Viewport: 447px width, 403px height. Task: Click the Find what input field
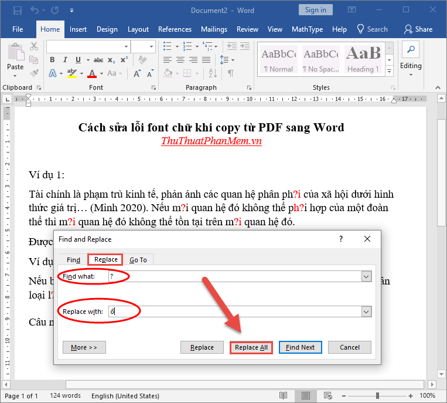coord(235,276)
